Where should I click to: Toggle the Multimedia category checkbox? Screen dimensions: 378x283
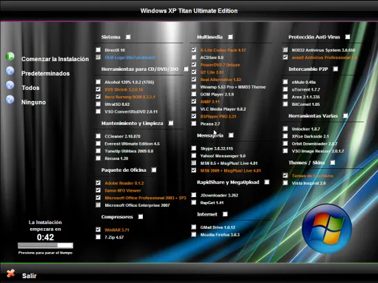coord(230,37)
